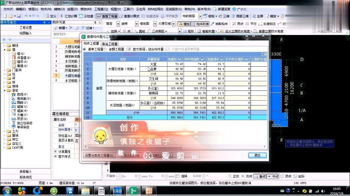Click 设置分类及工程量 button

pyautogui.click(x=99, y=155)
